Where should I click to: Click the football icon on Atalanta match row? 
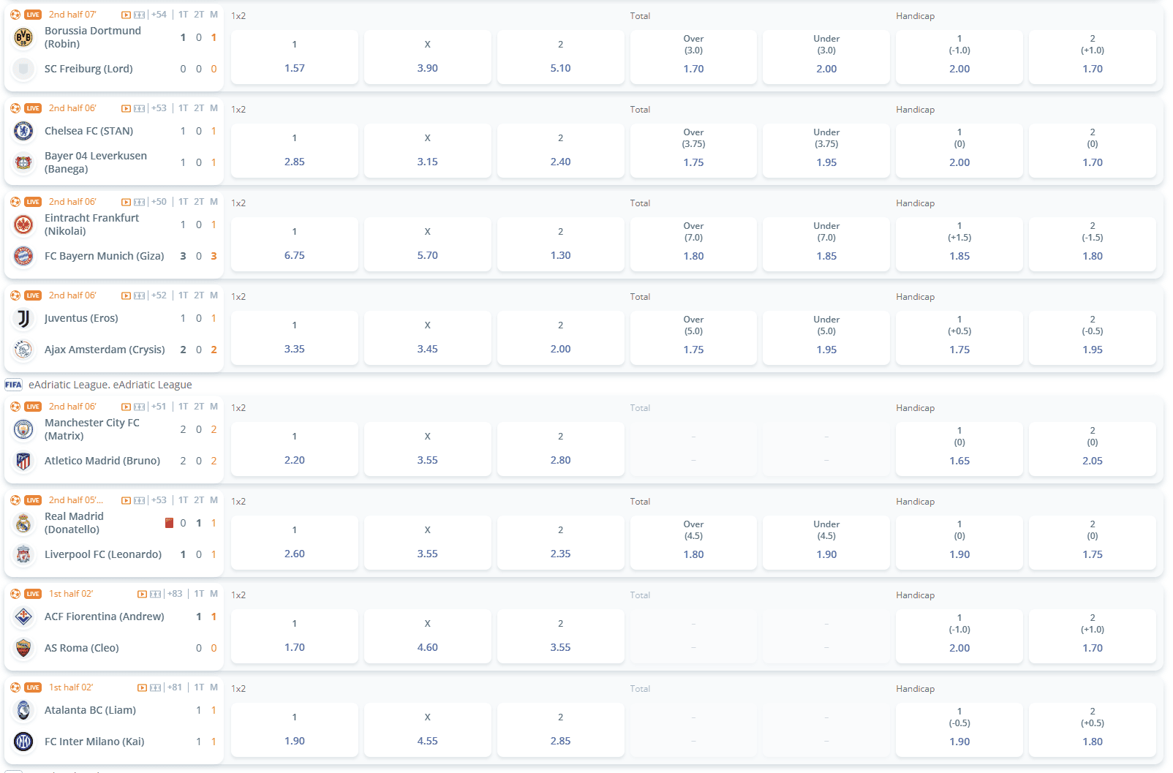pyautogui.click(x=15, y=687)
